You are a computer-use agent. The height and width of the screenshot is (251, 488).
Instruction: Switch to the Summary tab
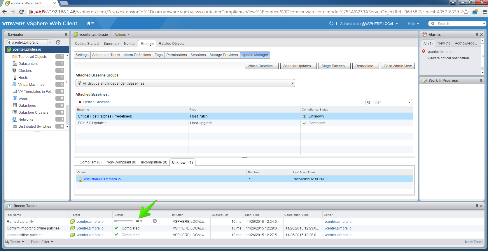click(x=111, y=44)
